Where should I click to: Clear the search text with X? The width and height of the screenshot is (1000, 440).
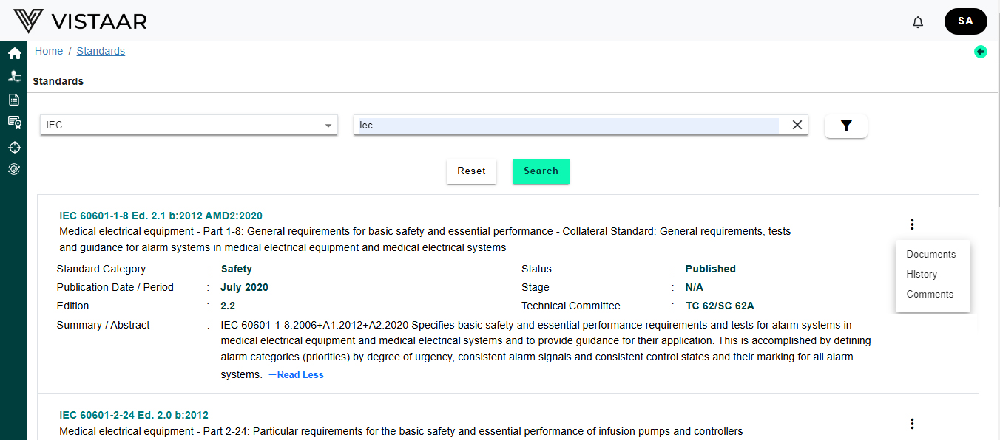tap(797, 126)
